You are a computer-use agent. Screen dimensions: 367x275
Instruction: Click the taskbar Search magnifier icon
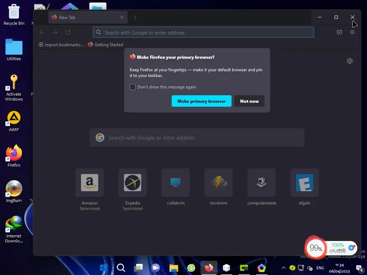tap(121, 267)
